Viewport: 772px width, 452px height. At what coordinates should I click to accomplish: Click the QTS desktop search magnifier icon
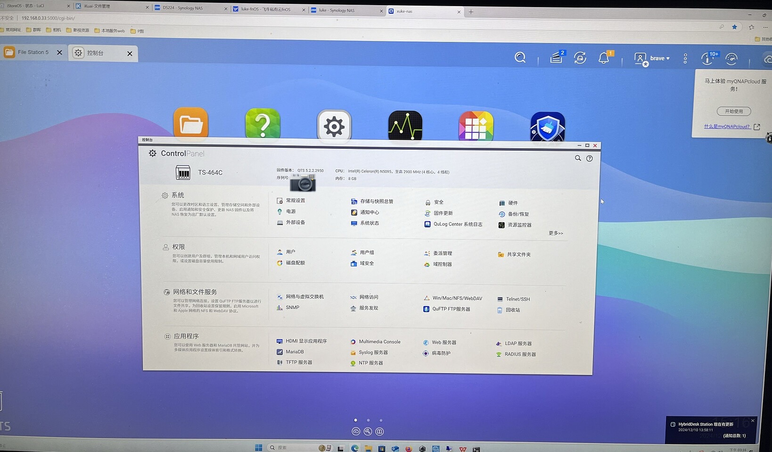(520, 57)
